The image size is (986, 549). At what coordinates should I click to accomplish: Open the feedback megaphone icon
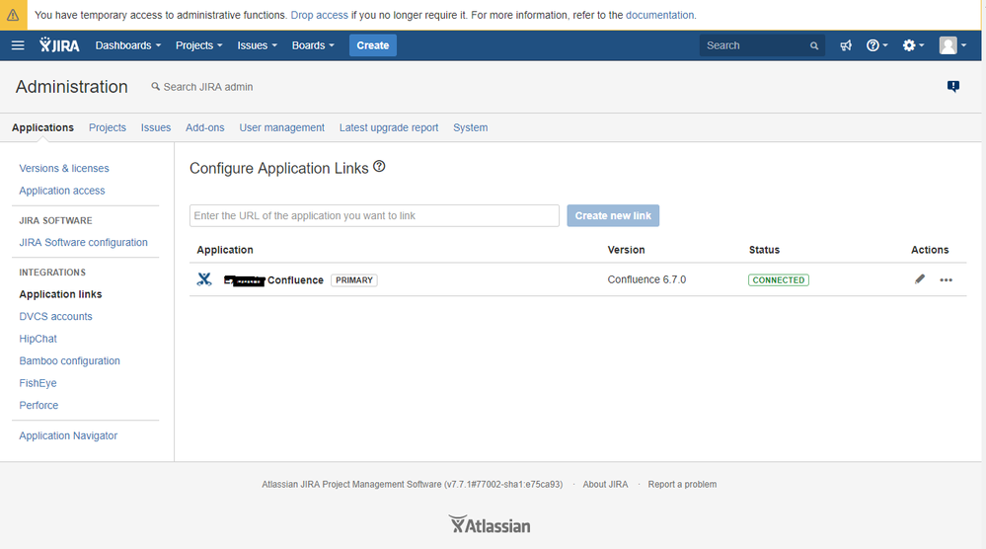point(846,45)
